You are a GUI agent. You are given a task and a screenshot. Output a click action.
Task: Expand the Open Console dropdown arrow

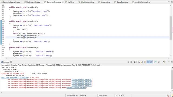tap(166, 62)
